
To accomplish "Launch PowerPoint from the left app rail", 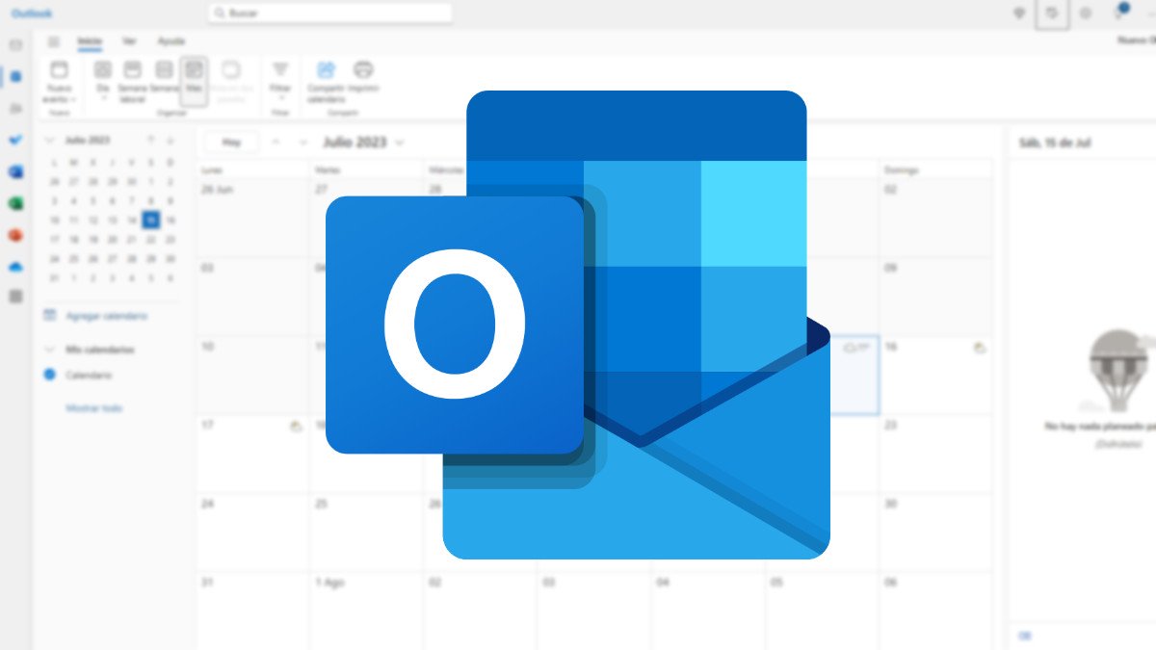I will pyautogui.click(x=15, y=235).
